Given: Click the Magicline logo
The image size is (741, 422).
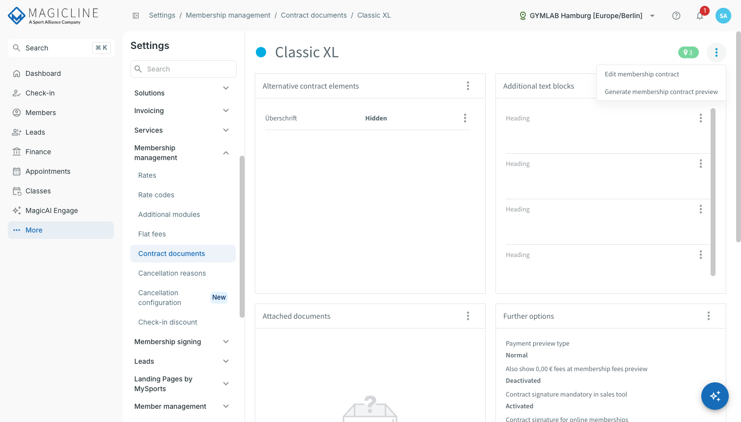Looking at the screenshot, I should coord(53,16).
